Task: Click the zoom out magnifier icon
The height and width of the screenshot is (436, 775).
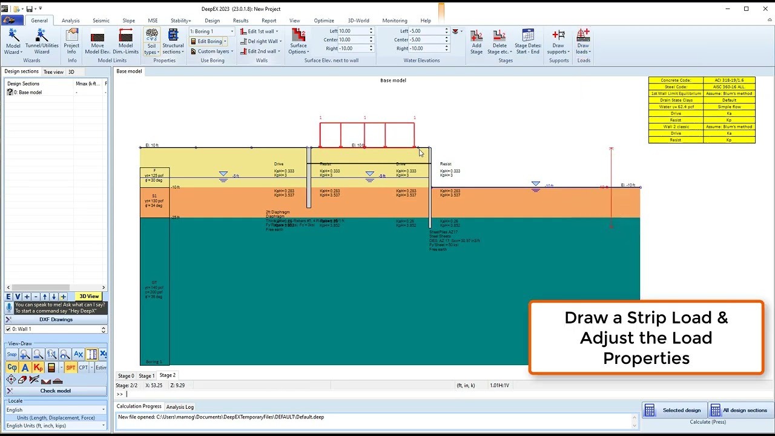Action: tap(38, 354)
